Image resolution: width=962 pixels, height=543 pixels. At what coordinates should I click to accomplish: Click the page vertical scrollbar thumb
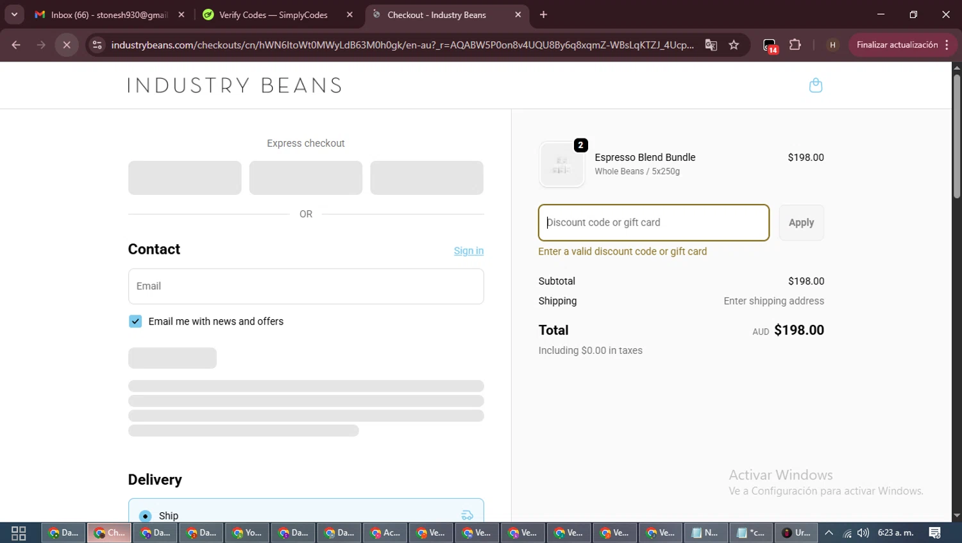pyautogui.click(x=956, y=137)
